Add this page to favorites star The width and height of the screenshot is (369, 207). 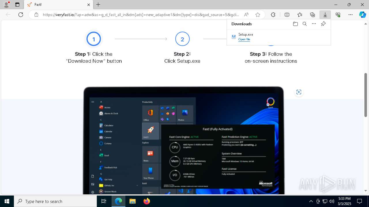pos(258,15)
